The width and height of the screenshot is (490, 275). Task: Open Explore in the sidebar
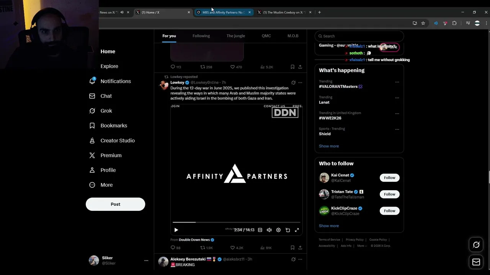coord(109,66)
